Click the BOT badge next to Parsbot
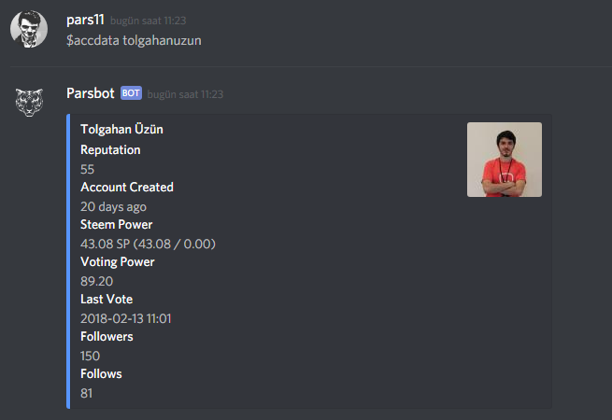Viewport: 612px width, 420px height. (131, 93)
